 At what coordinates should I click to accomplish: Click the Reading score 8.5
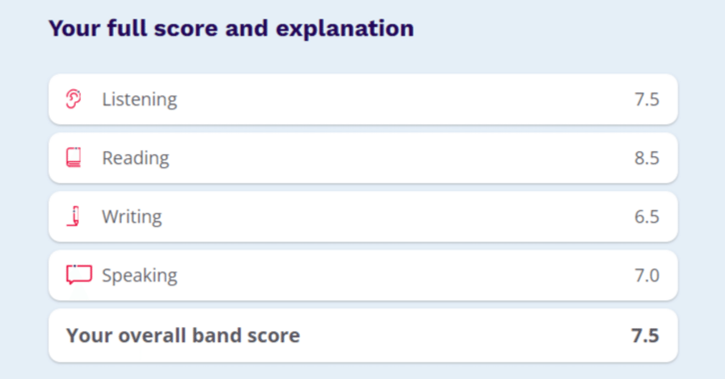coord(647,158)
